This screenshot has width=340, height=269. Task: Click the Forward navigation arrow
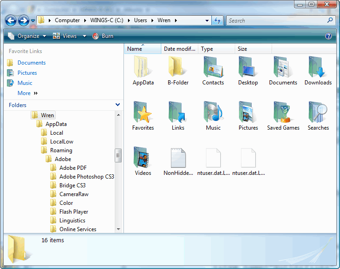[23, 21]
